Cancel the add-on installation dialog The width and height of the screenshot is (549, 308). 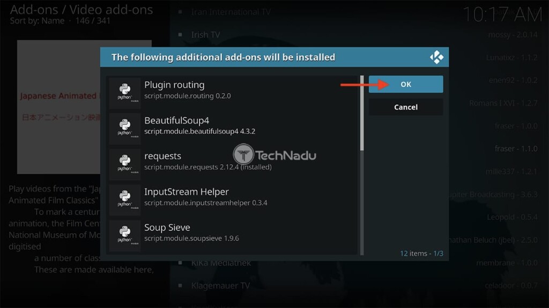(x=406, y=107)
